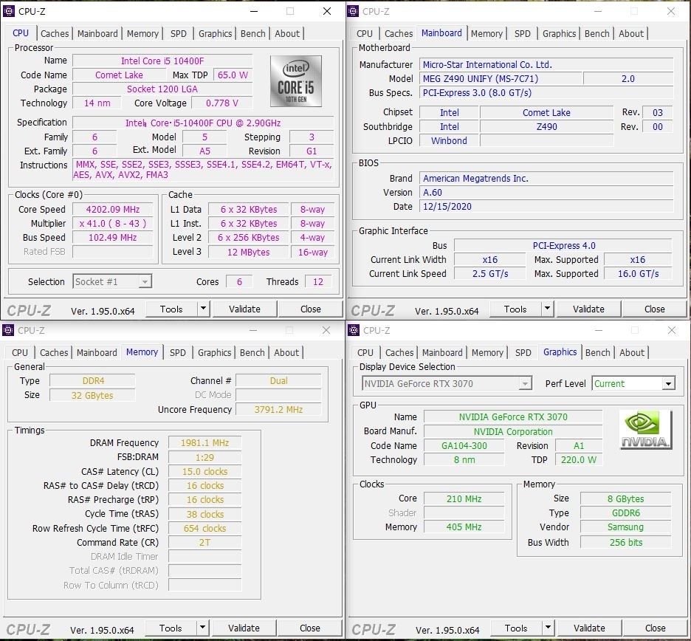Open the SPD tab in the Mainboard window
Image resolution: width=691 pixels, height=641 pixels.
[523, 33]
